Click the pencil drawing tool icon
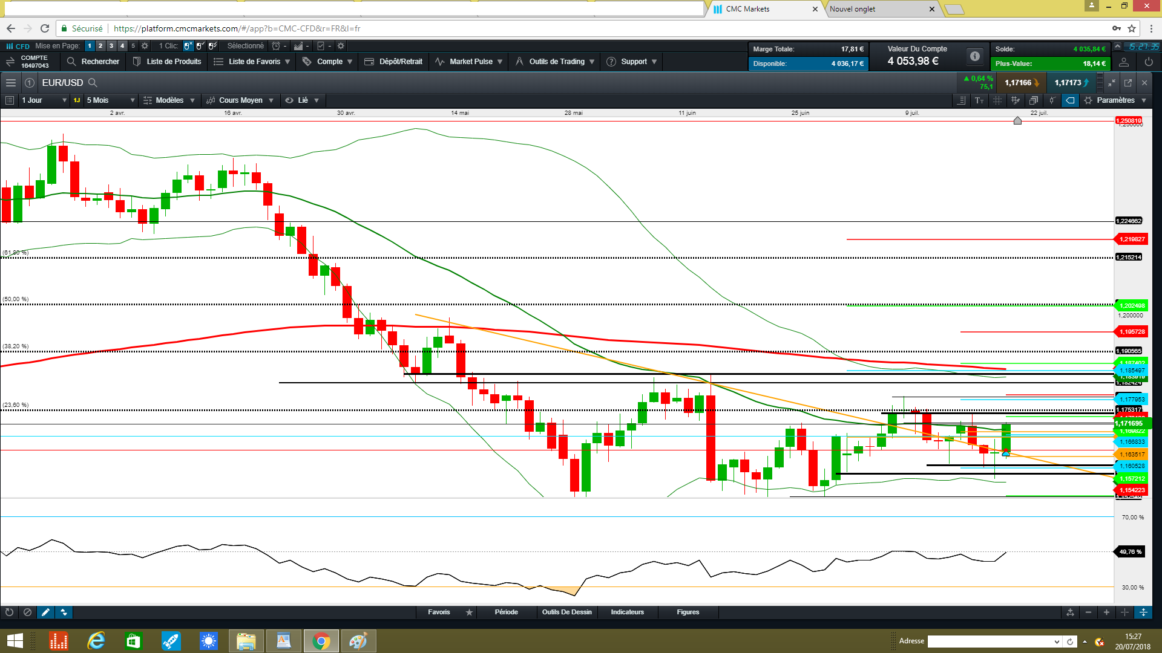1162x653 pixels. [45, 612]
